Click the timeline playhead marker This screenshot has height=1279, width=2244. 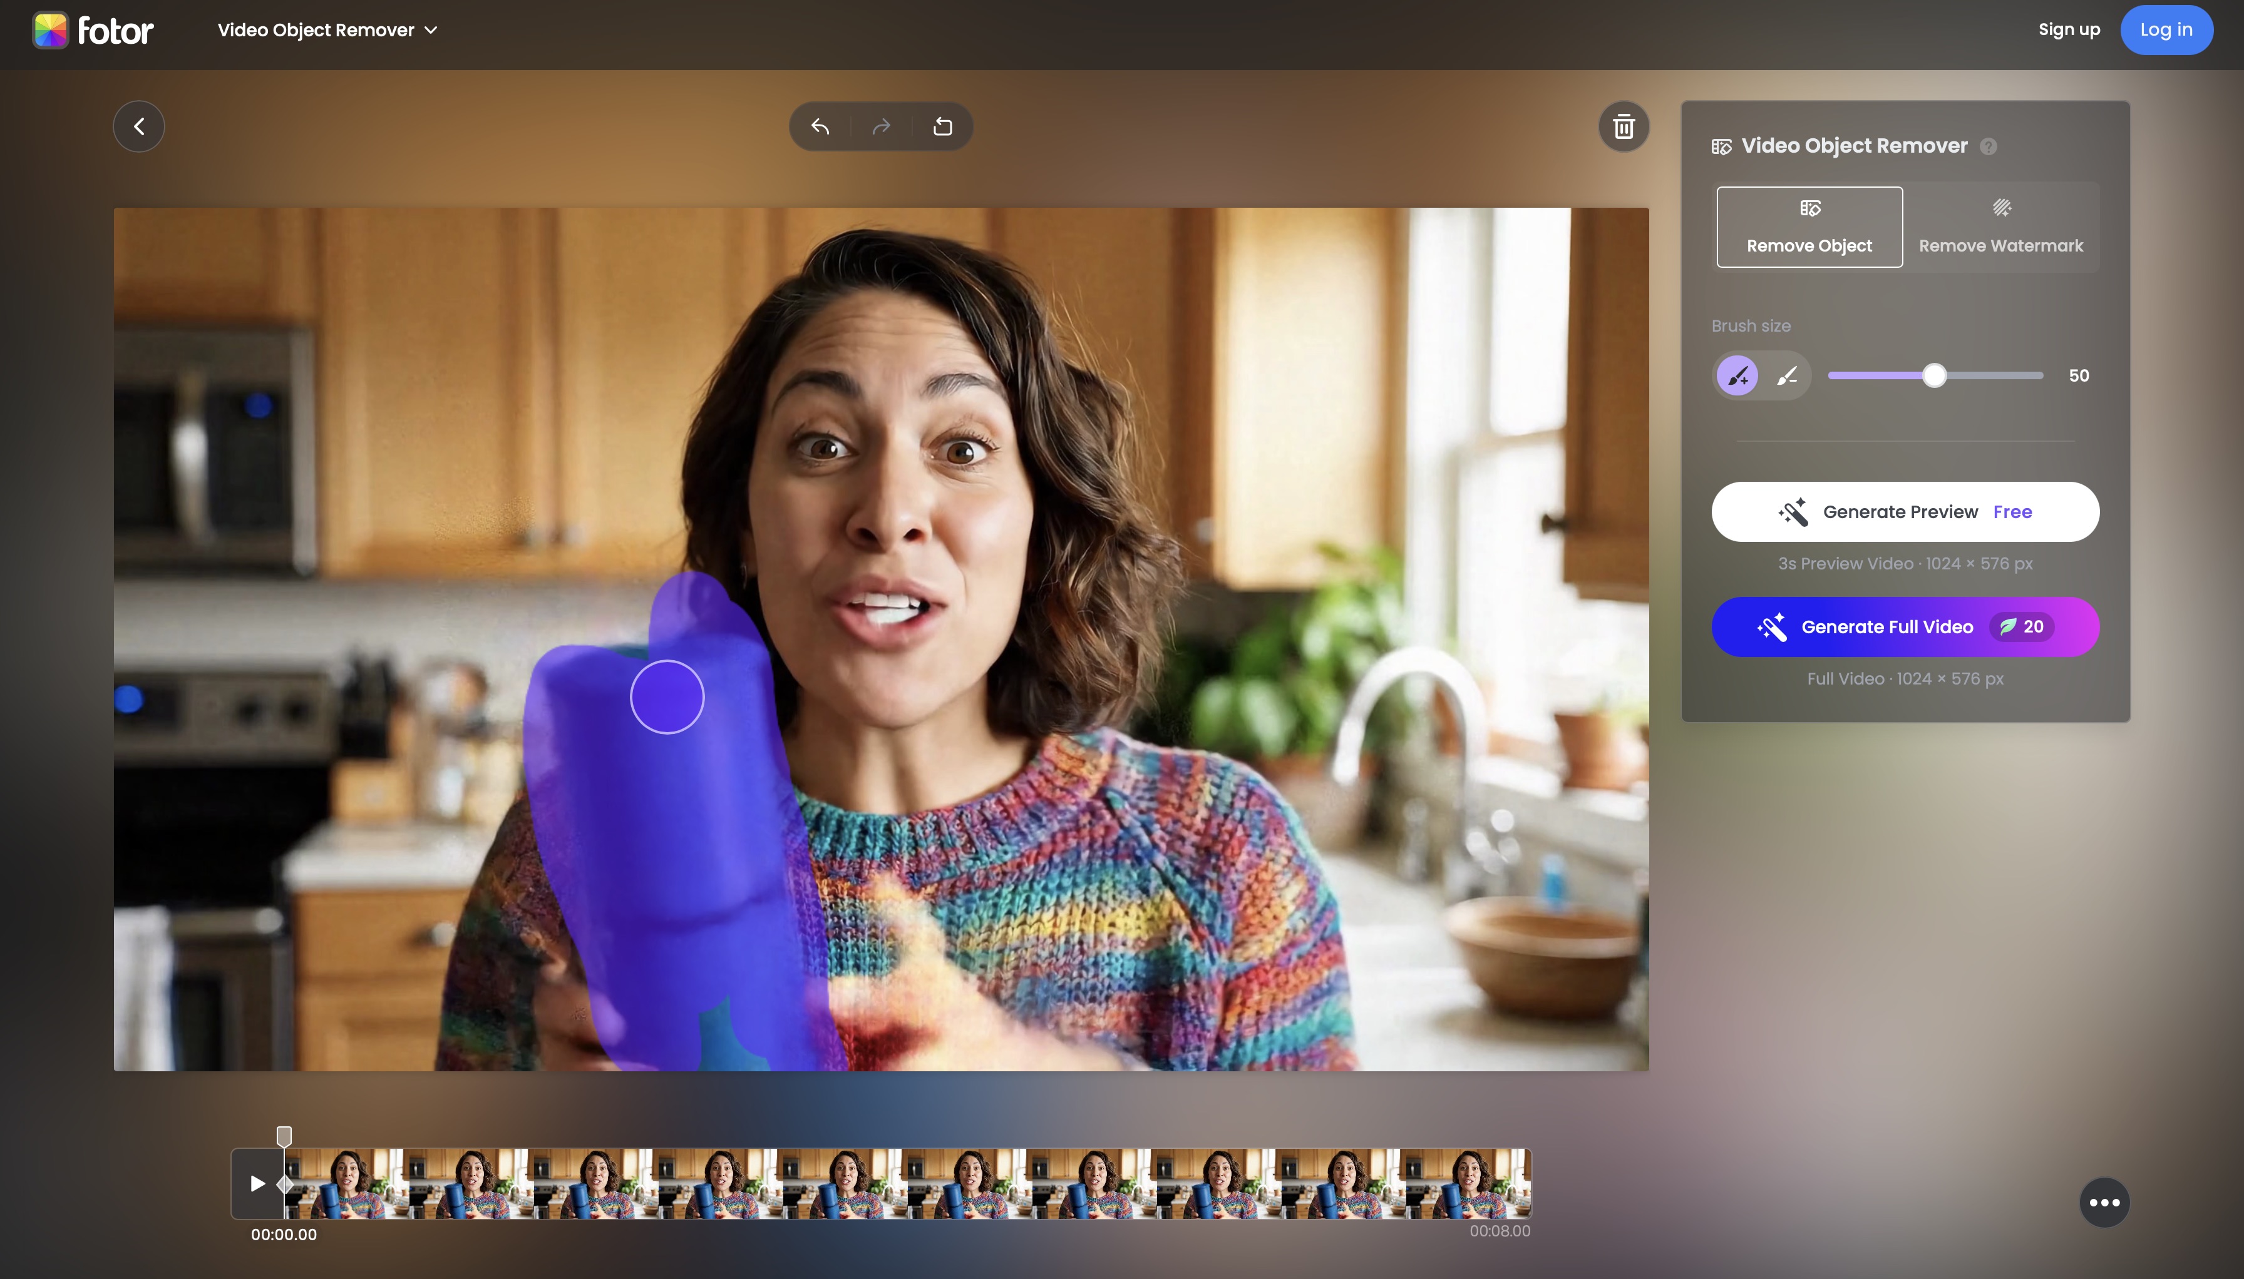coord(284,1137)
